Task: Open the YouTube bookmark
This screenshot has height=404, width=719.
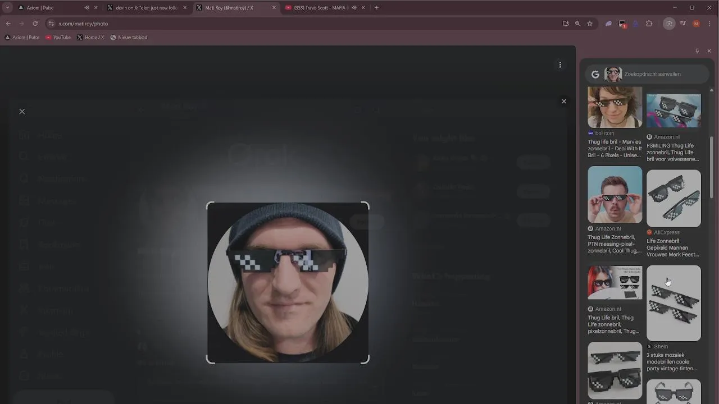Action: [58, 38]
